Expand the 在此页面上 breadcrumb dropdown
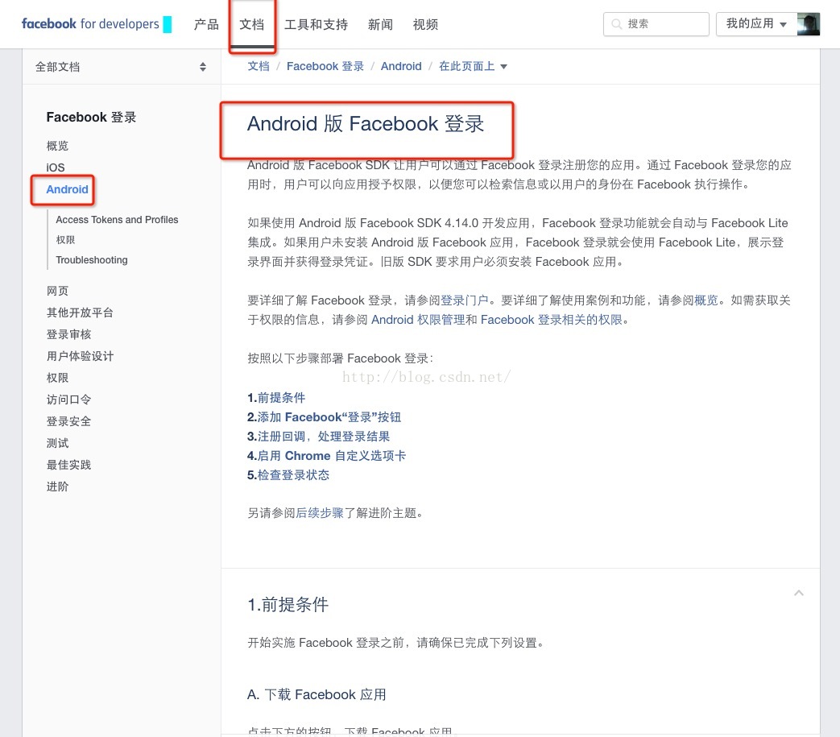This screenshot has height=737, width=840. click(473, 66)
